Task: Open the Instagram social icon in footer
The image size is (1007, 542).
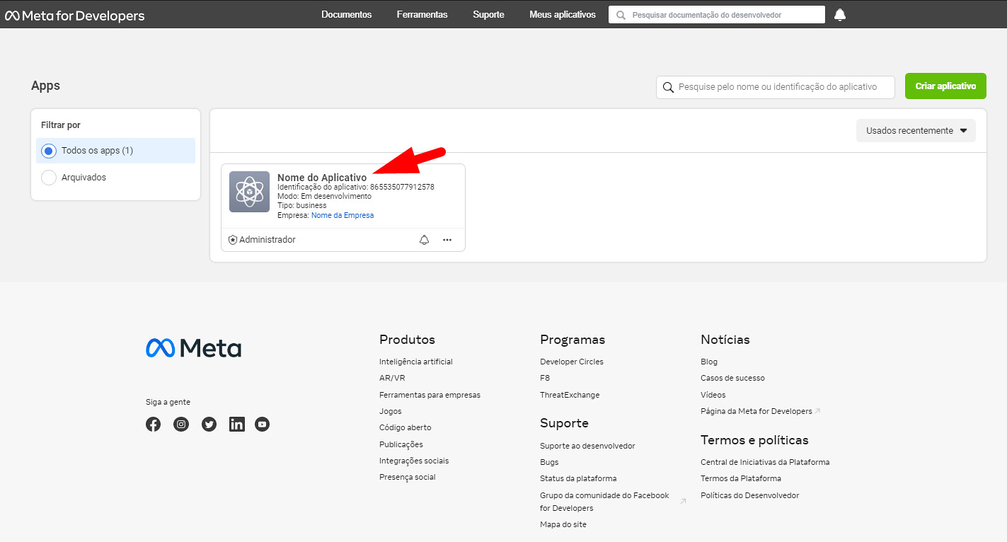Action: (181, 425)
